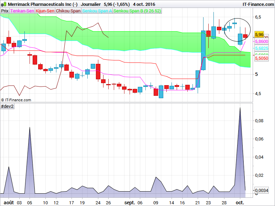The image size is (275, 206).
Task: Click the 0,02 indicator axis label
Action: coord(259,175)
